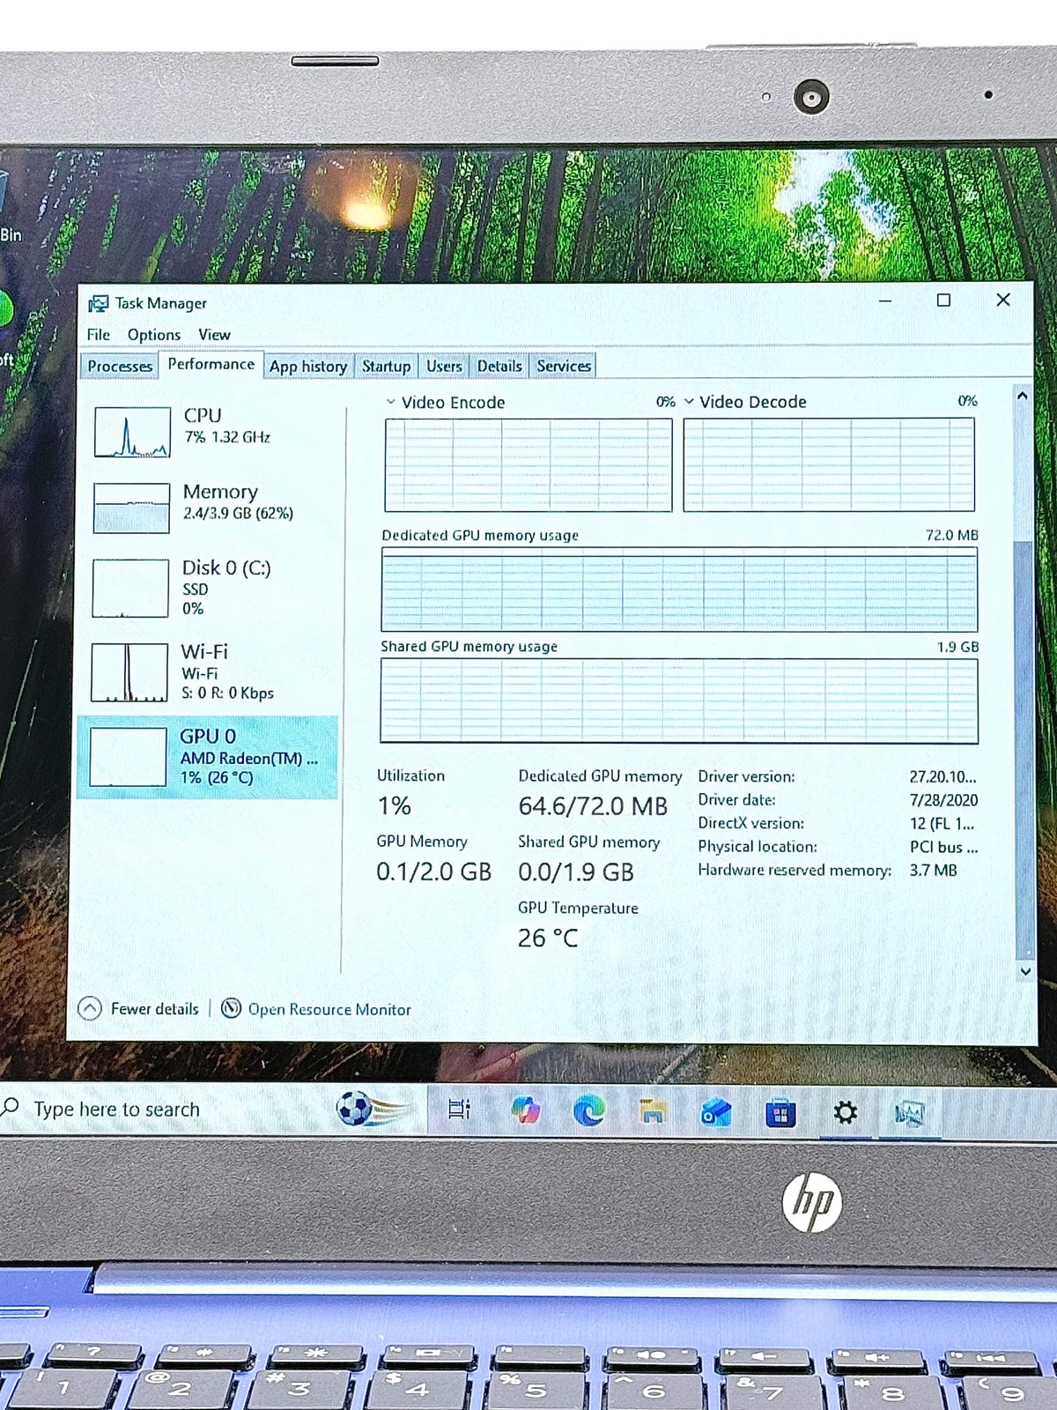
Task: Click the Dedicated GPU memory usage graph
Action: point(679,590)
